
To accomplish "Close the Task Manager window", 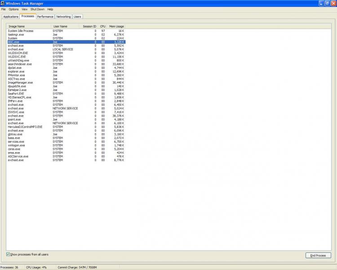I will [333, 3].
